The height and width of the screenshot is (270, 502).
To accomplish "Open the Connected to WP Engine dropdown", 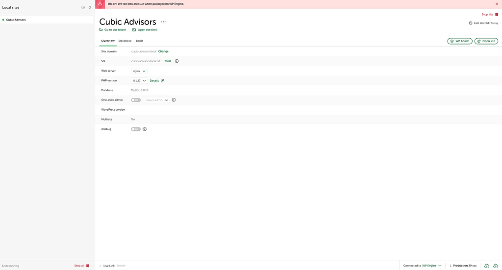I will click(x=422, y=266).
